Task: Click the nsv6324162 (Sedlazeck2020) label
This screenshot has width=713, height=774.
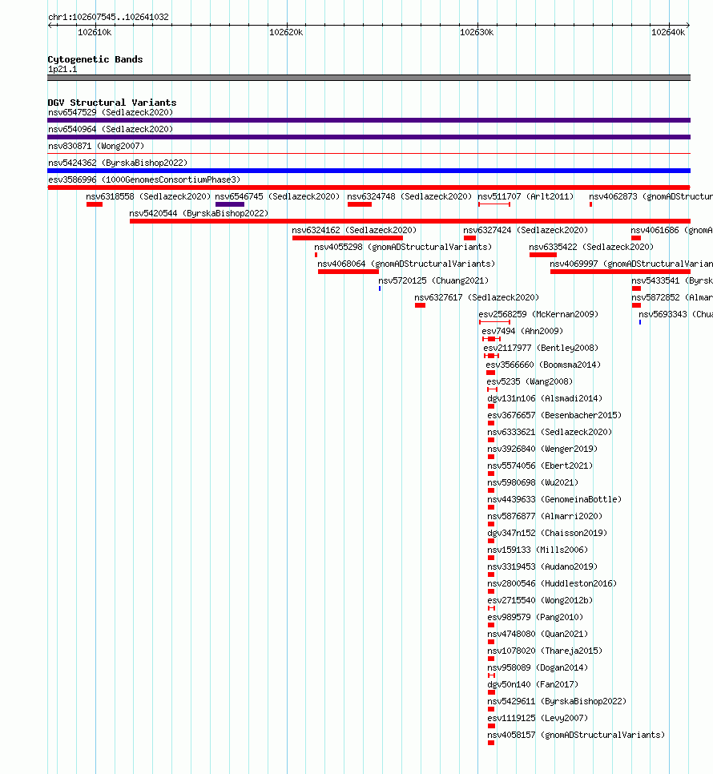Action: tap(354, 230)
